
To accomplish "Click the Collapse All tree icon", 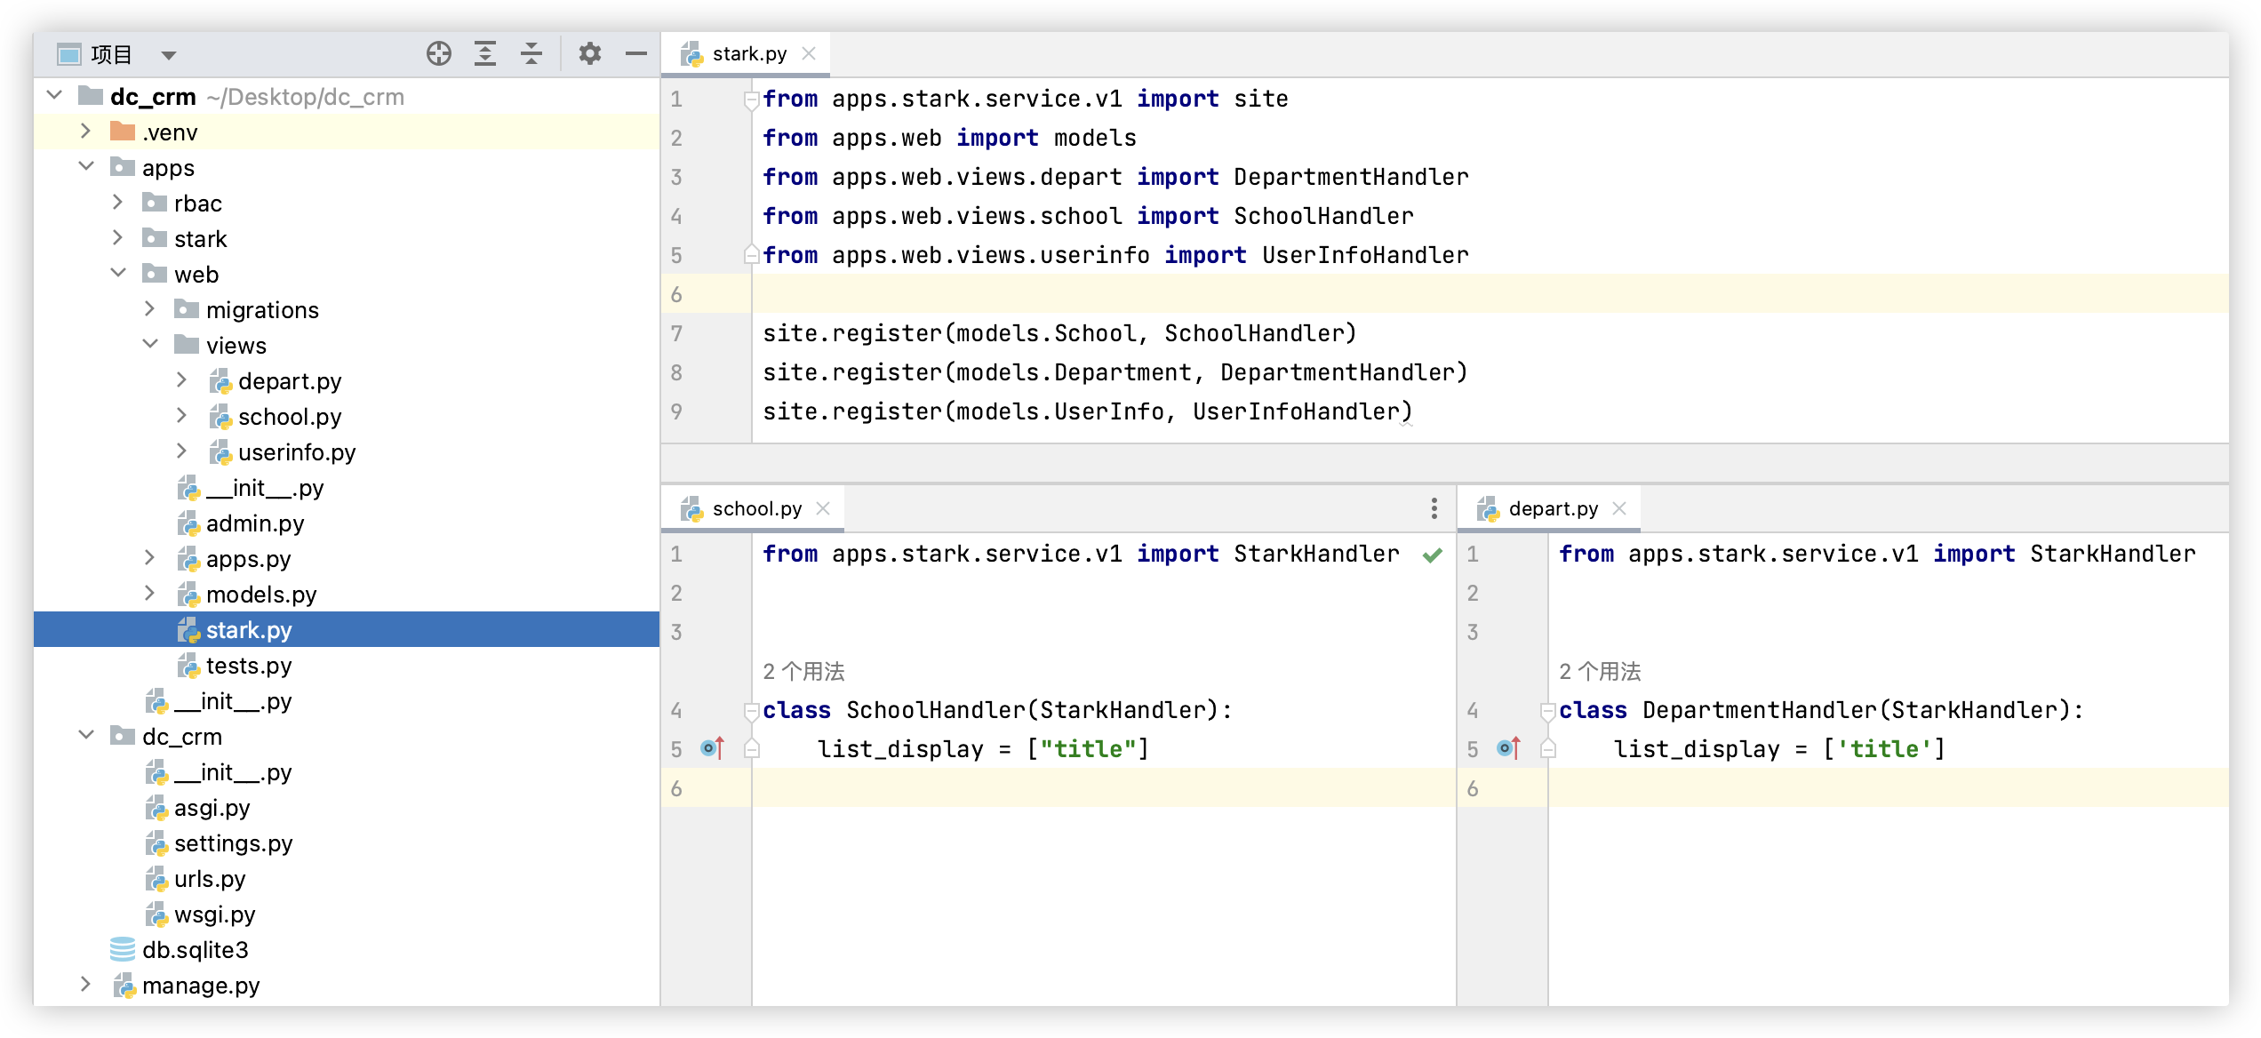I will pyautogui.click(x=531, y=54).
